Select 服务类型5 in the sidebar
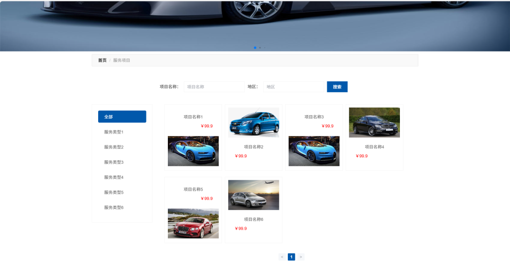This screenshot has height=267, width=510. 114,192
